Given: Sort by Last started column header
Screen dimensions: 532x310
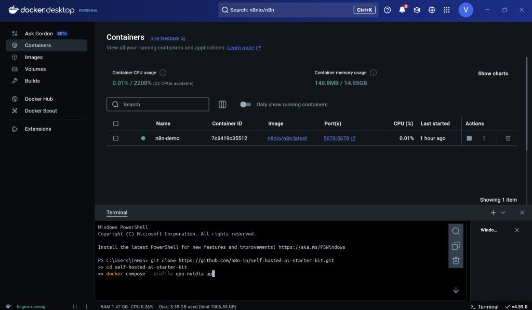Looking at the screenshot, I should pos(435,123).
